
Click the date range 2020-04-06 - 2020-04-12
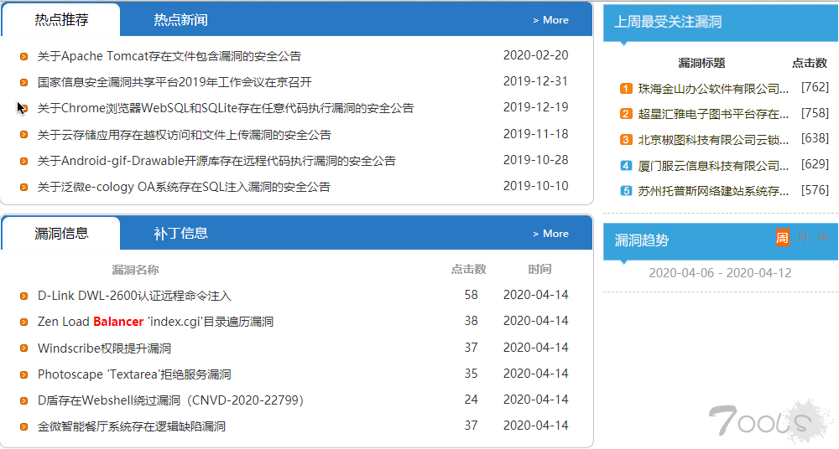click(720, 273)
